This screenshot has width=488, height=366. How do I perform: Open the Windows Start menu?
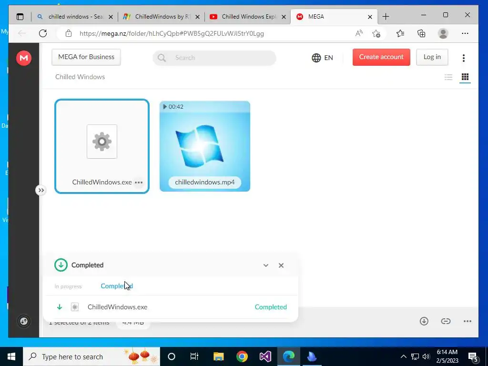tap(11, 356)
